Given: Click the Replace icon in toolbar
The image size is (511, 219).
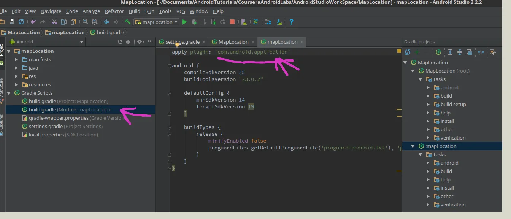Looking at the screenshot, I should coord(95,22).
